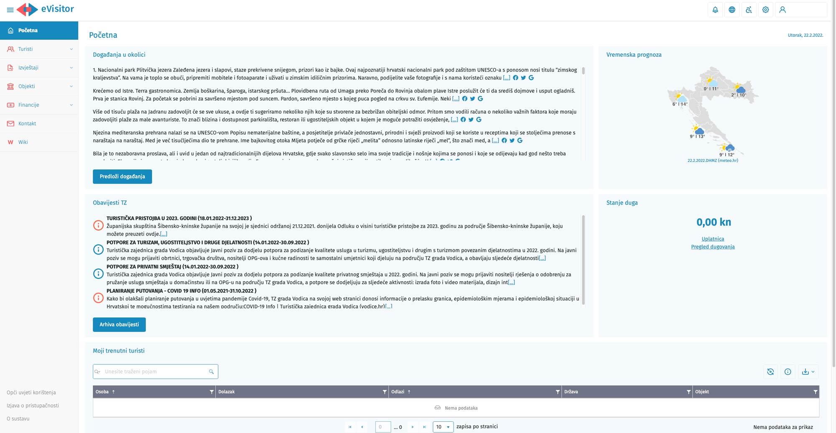Share Jadran beaches event on Facebook
The width and height of the screenshot is (836, 433).
point(463,120)
